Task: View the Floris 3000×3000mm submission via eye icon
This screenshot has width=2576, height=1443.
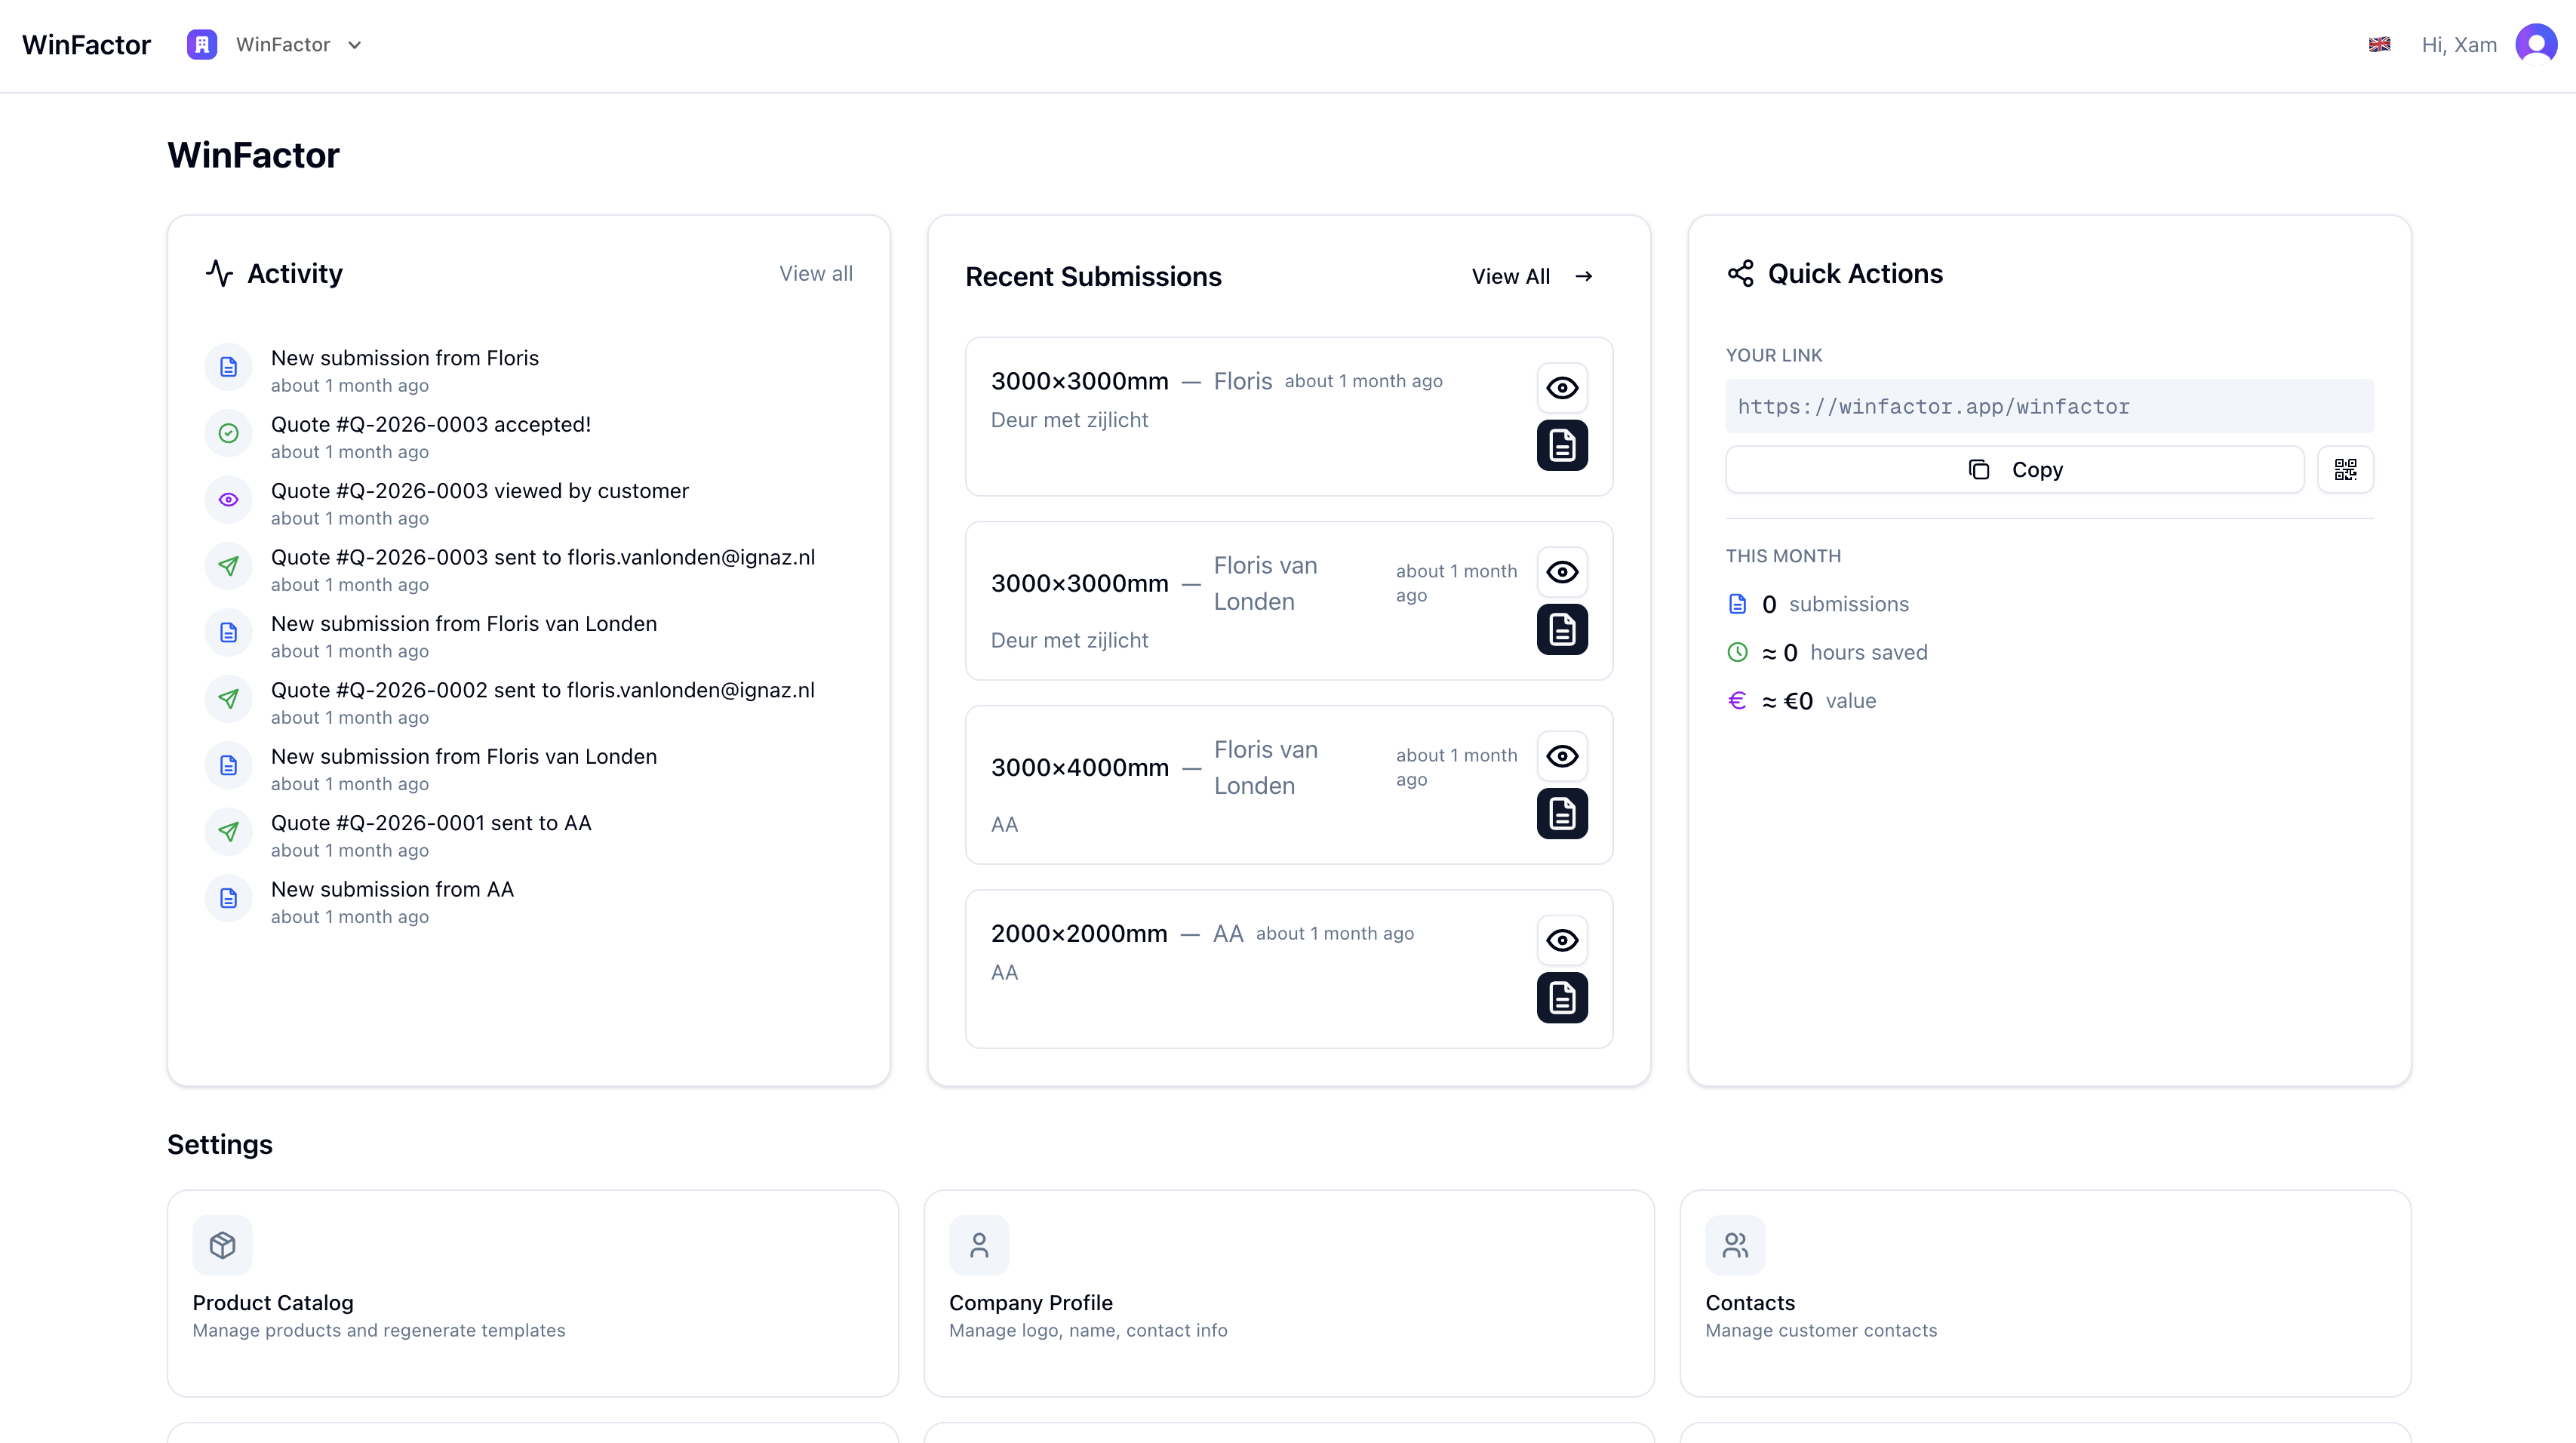Action: (1562, 388)
